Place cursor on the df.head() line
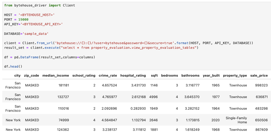The height and width of the screenshot is (137, 271). [13, 67]
